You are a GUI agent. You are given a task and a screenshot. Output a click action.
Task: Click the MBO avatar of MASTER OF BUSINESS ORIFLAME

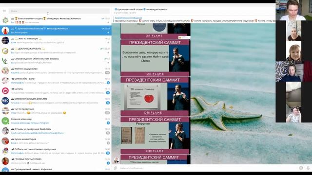click(5, 101)
